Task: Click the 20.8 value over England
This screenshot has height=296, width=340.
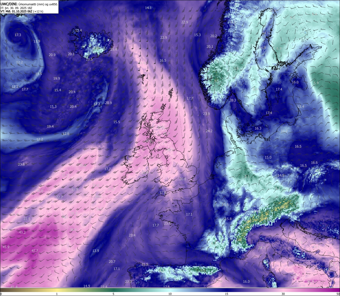Action: click(183, 179)
